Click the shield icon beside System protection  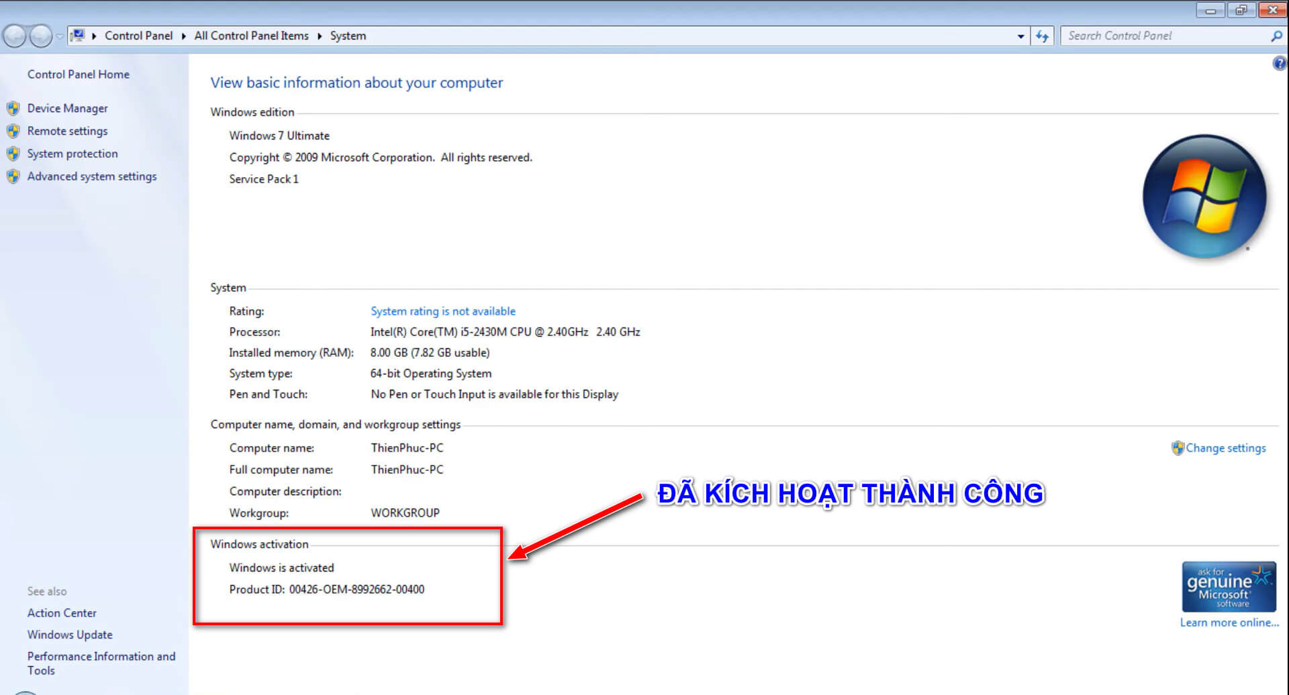coord(13,154)
